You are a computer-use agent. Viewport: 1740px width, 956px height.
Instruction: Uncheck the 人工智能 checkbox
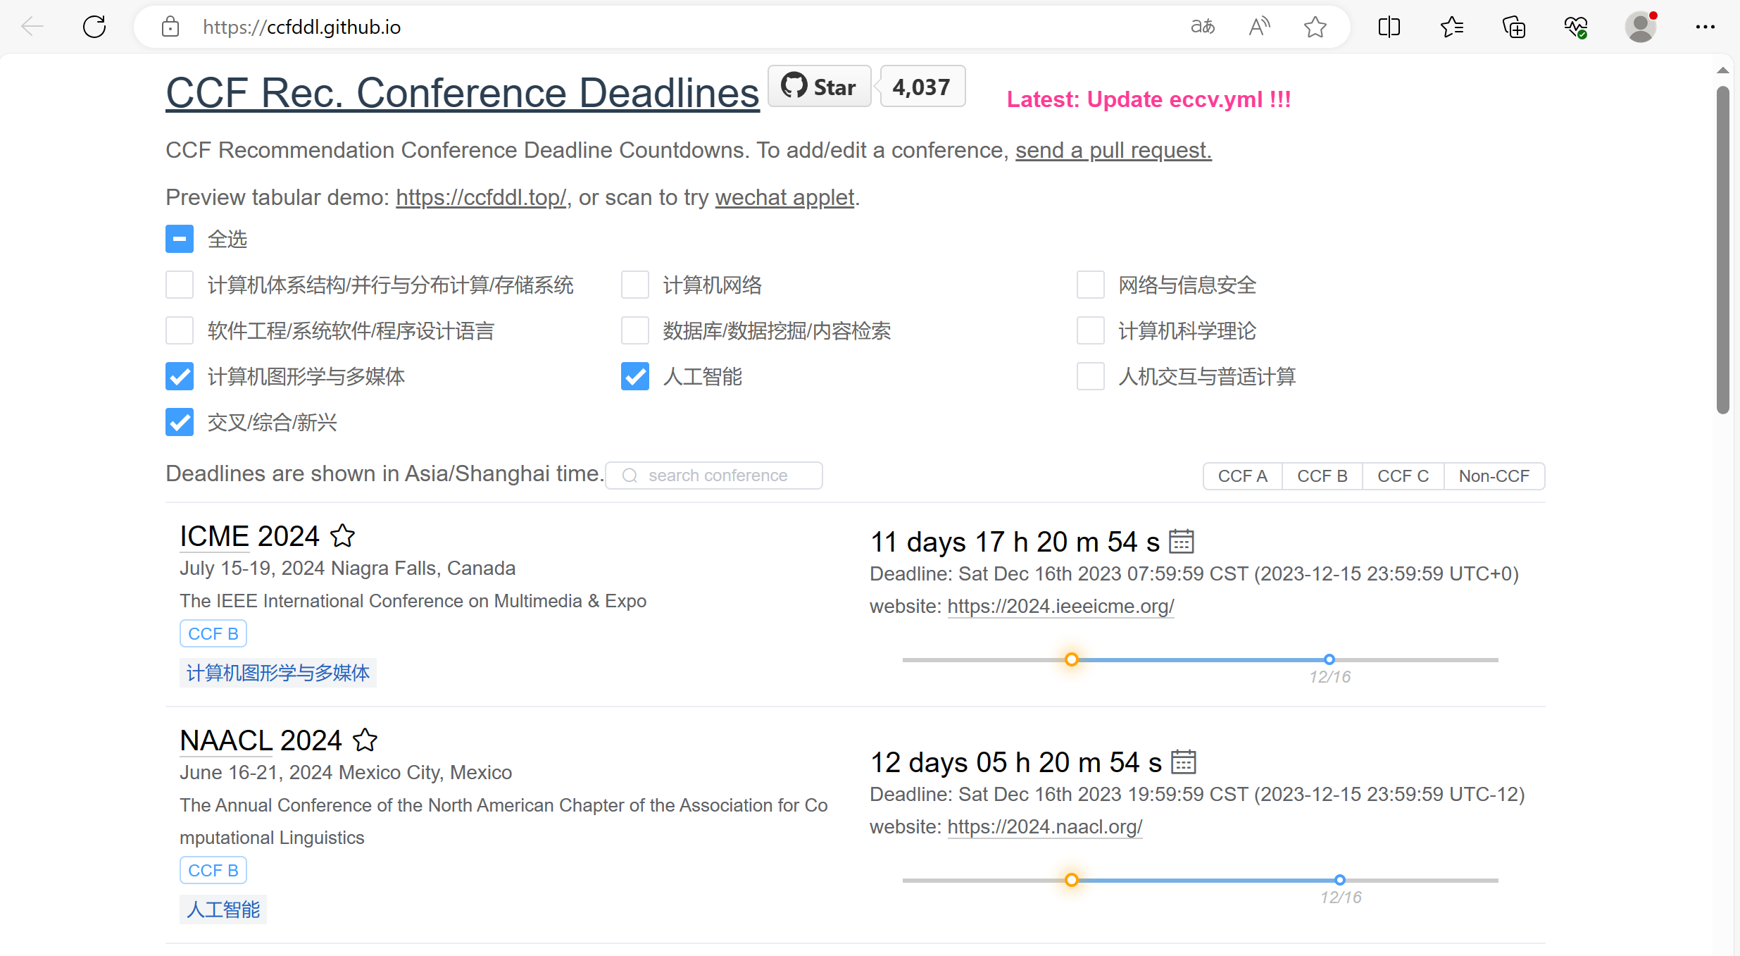(x=634, y=377)
